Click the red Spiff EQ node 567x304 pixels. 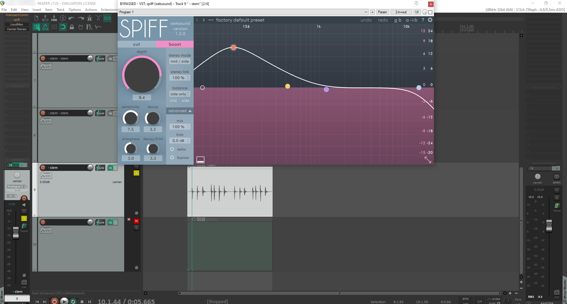[234, 48]
